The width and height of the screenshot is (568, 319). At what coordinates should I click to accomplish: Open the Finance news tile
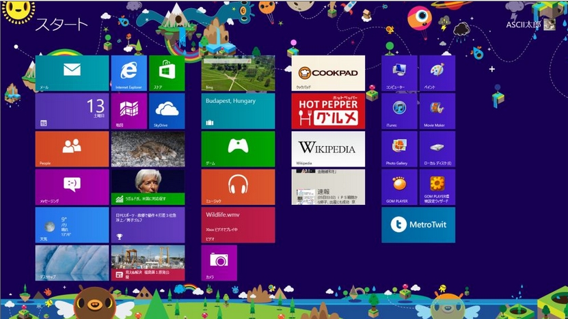(148, 187)
